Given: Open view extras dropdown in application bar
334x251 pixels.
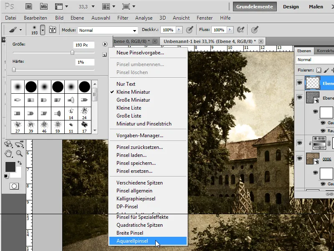Looking at the screenshot, I should coord(66,7).
